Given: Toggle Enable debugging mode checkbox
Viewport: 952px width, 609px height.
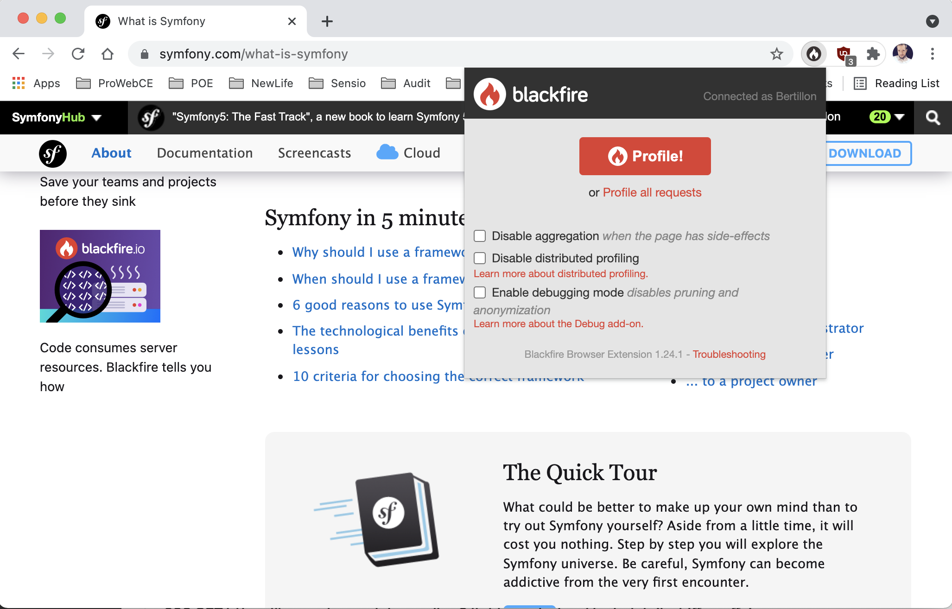Looking at the screenshot, I should 480,292.
